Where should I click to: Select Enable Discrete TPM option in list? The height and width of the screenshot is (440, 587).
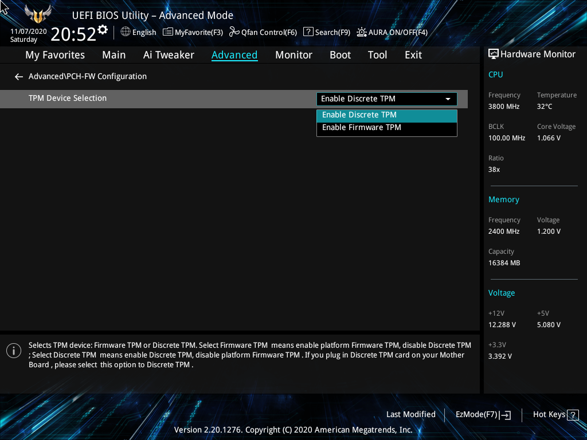pos(387,115)
